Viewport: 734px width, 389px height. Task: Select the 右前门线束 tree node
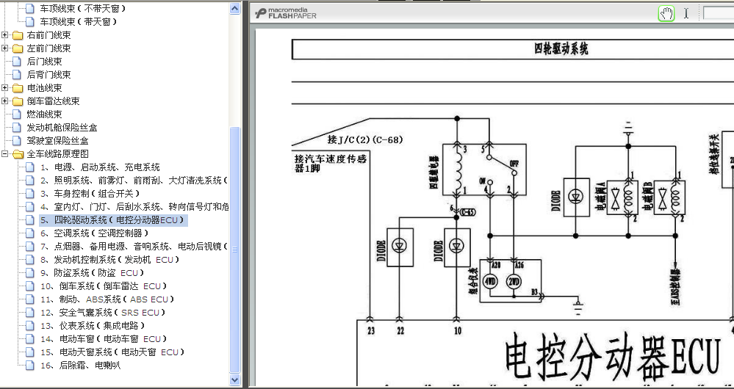pos(48,35)
